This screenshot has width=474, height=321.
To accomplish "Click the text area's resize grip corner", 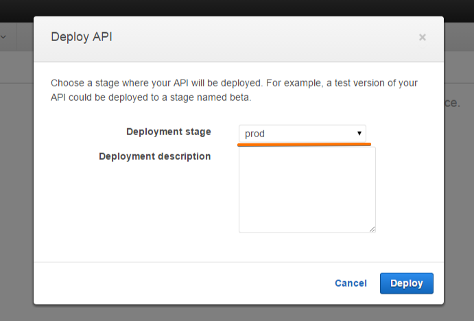I will click(372, 229).
